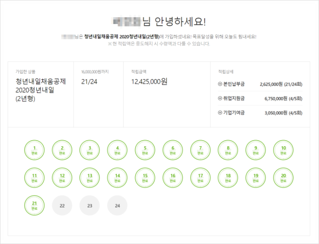Click completed installment badge 20
Screen dimensions: 319x244
click(x=283, y=178)
